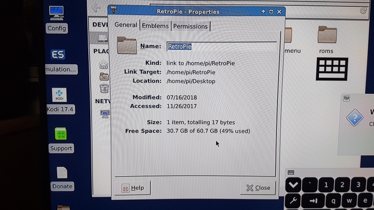Tap the backtick key on on-screen keyboard
The image size is (374, 210).
310,185
